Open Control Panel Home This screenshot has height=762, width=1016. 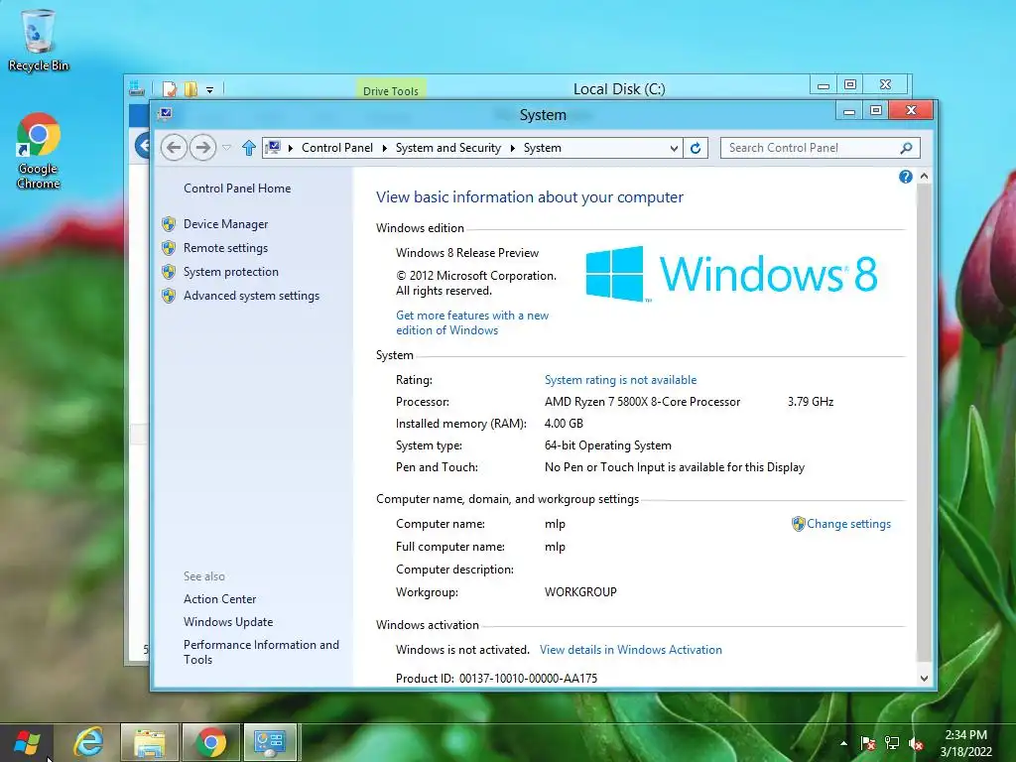(237, 189)
